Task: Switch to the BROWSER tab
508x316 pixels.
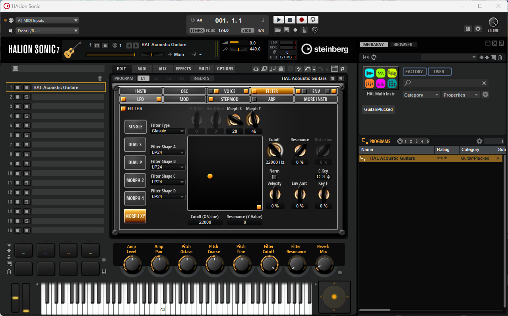Action: click(403, 45)
